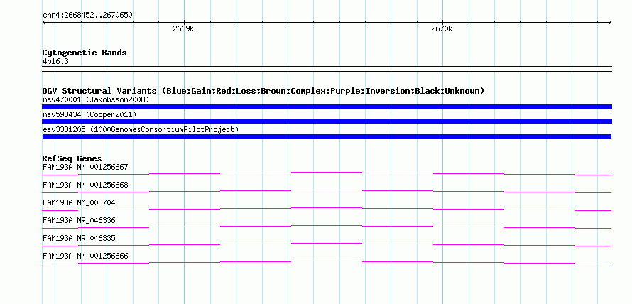Click the blue bar under nsv593434
Image resolution: width=632 pixels, height=304 pixels.
coord(327,121)
